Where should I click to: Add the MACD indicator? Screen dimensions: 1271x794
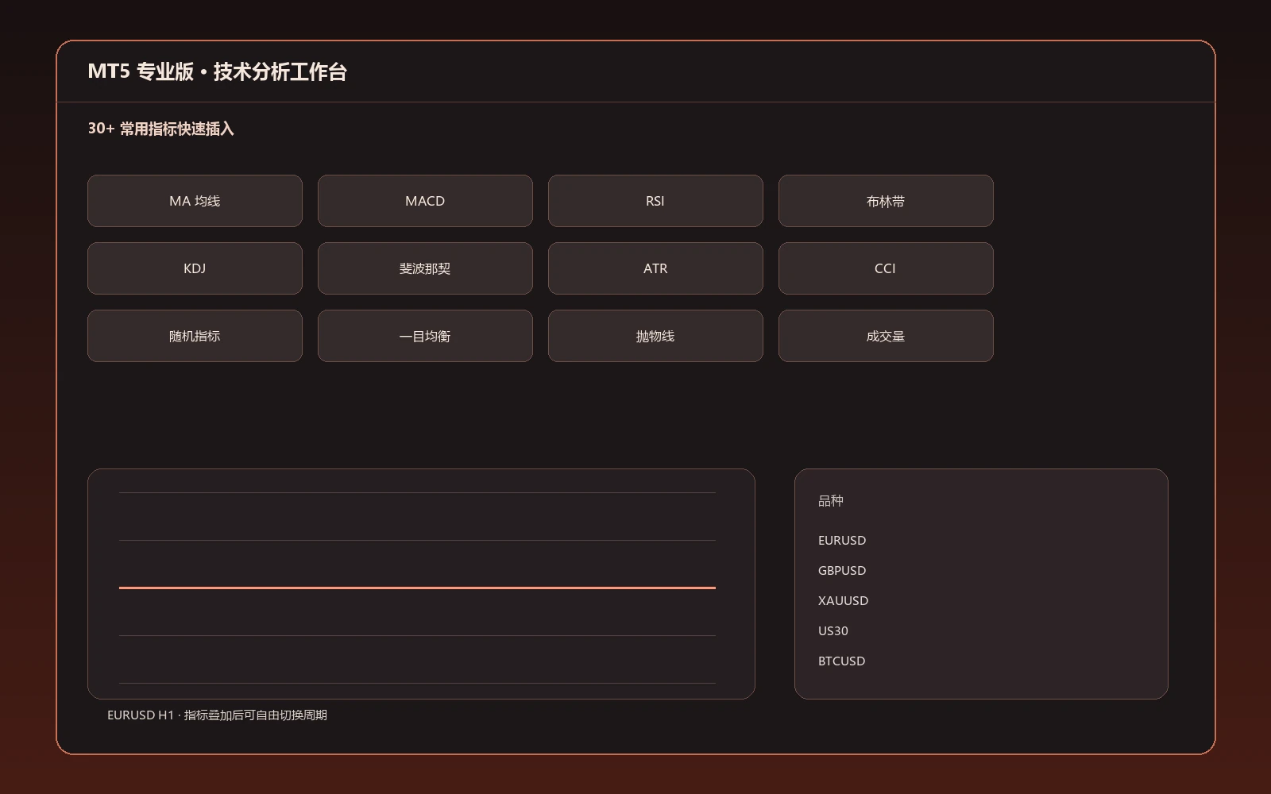point(425,201)
